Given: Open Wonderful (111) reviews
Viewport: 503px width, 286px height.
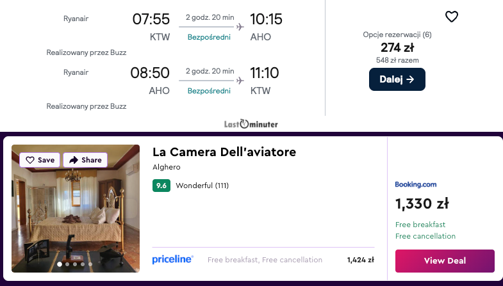Looking at the screenshot, I should tap(202, 186).
